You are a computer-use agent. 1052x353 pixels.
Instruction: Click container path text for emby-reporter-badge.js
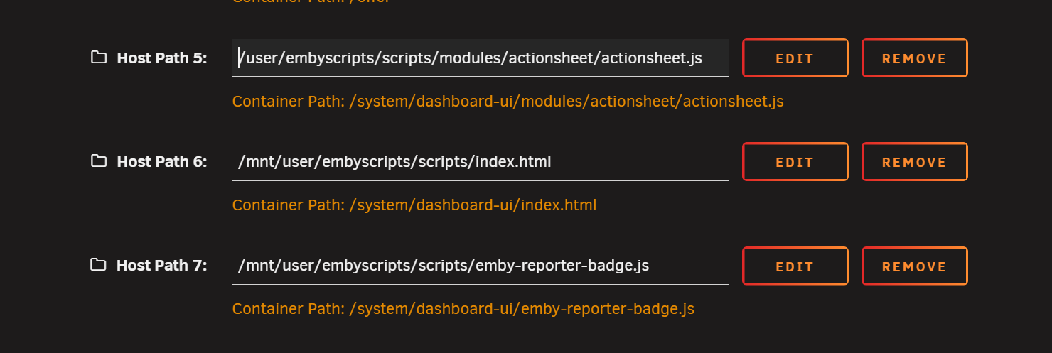[463, 309]
